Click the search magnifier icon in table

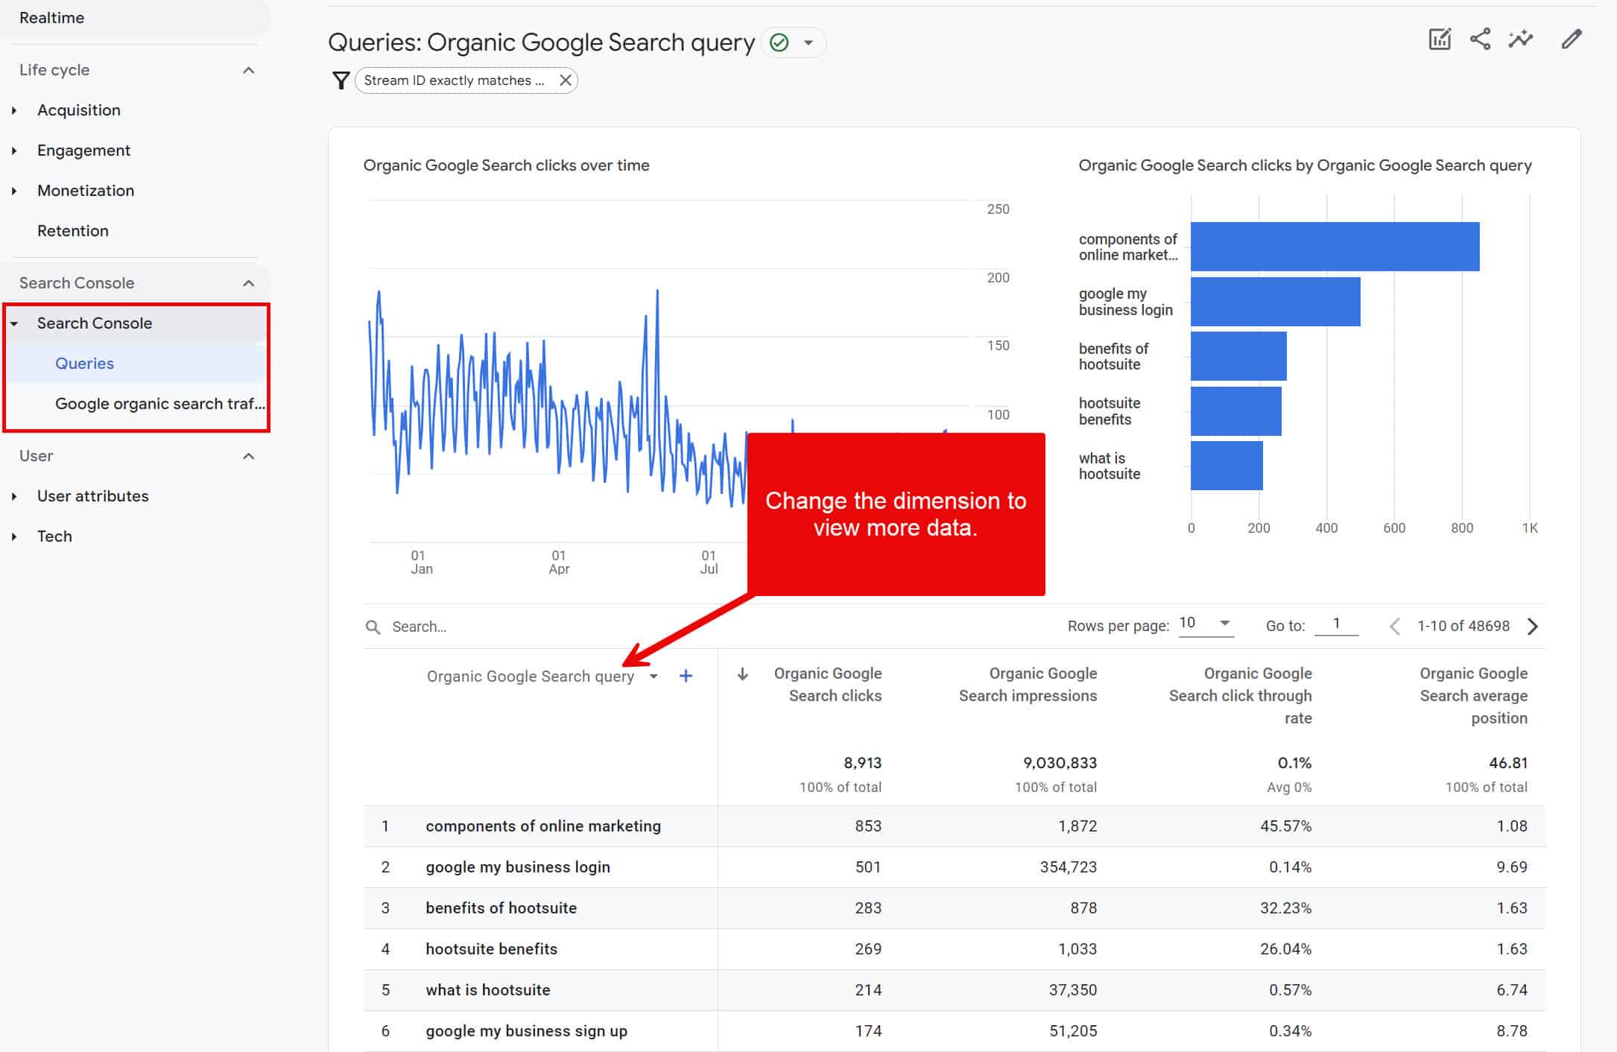coord(373,627)
